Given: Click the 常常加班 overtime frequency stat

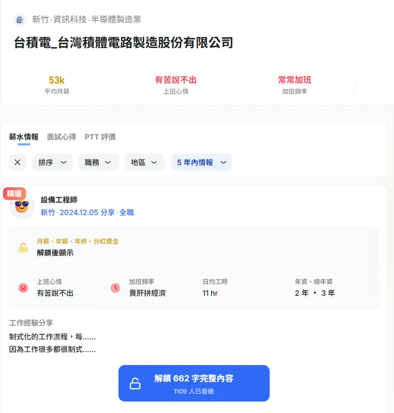Looking at the screenshot, I should pos(294,80).
